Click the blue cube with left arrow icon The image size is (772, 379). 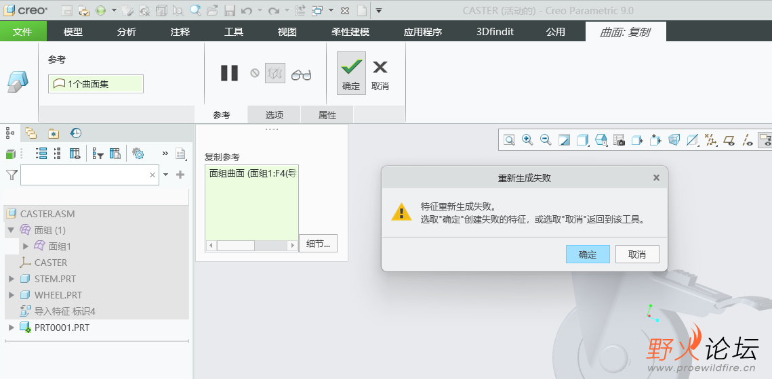pyautogui.click(x=637, y=141)
